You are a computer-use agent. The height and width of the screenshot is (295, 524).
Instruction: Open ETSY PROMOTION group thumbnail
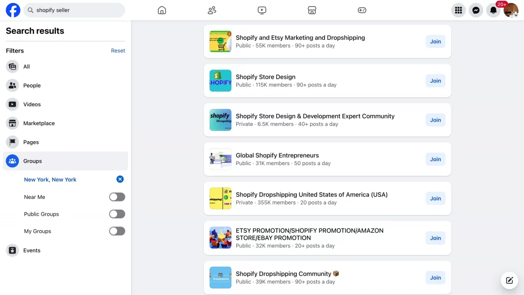click(220, 238)
